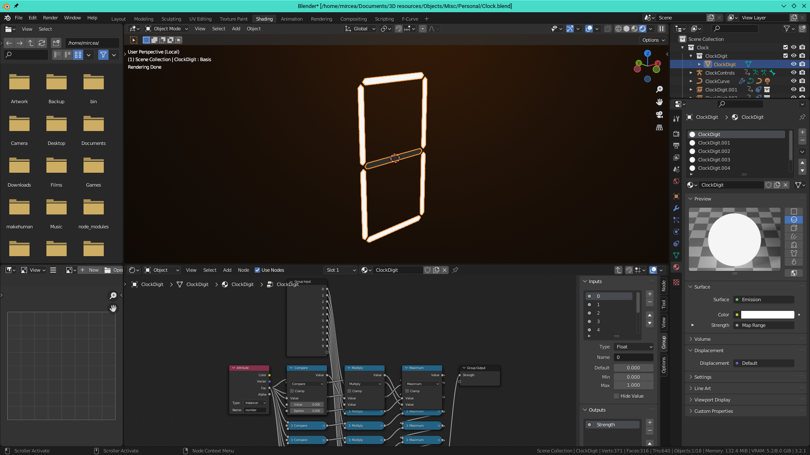Expand the Volume panel
Screen dimensions: 810x455
[702, 339]
